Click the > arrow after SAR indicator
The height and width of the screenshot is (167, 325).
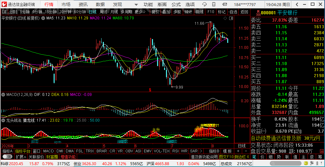[201, 151]
